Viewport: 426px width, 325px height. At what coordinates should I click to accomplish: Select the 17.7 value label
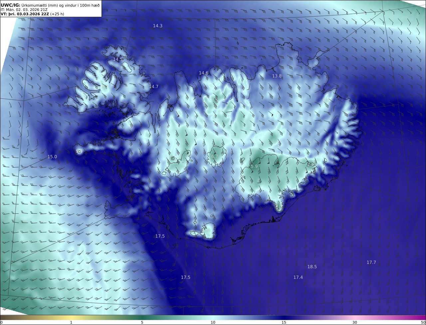371,262
